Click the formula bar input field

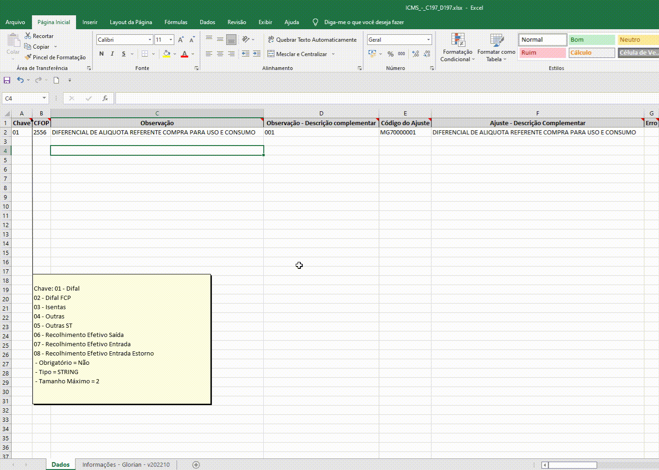pyautogui.click(x=385, y=98)
